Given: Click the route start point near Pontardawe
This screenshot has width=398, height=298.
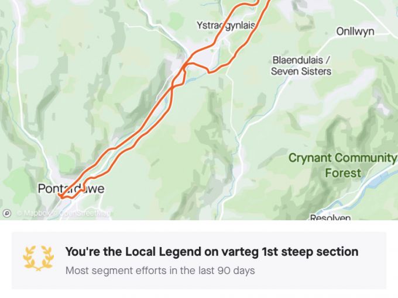Looking at the screenshot, I should [x=60, y=197].
